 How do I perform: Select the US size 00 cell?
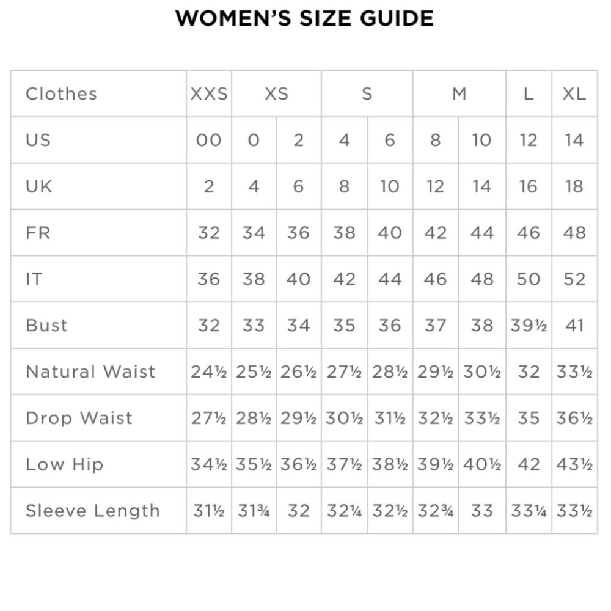click(x=209, y=141)
